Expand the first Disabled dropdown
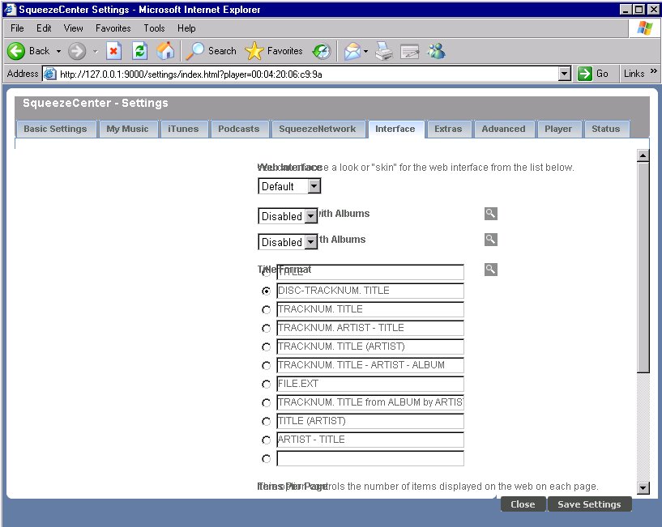This screenshot has height=527, width=662. tap(288, 217)
